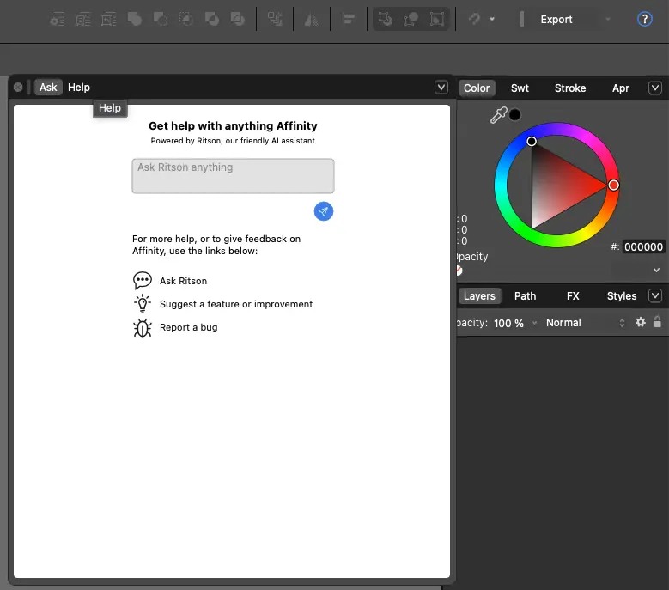Viewport: 669px width, 590px height.
Task: Expand the Color panel options menu
Action: point(655,88)
